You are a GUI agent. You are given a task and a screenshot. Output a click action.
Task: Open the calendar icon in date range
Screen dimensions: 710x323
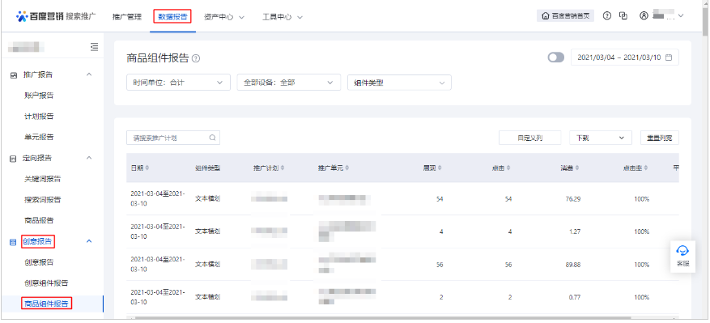[669, 57]
